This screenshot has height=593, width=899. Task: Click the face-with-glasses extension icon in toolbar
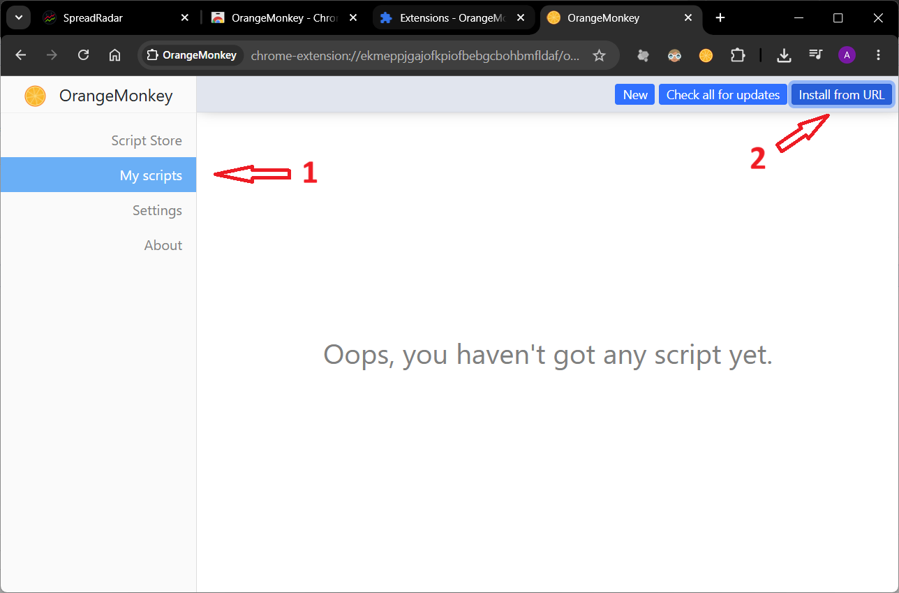(x=674, y=55)
